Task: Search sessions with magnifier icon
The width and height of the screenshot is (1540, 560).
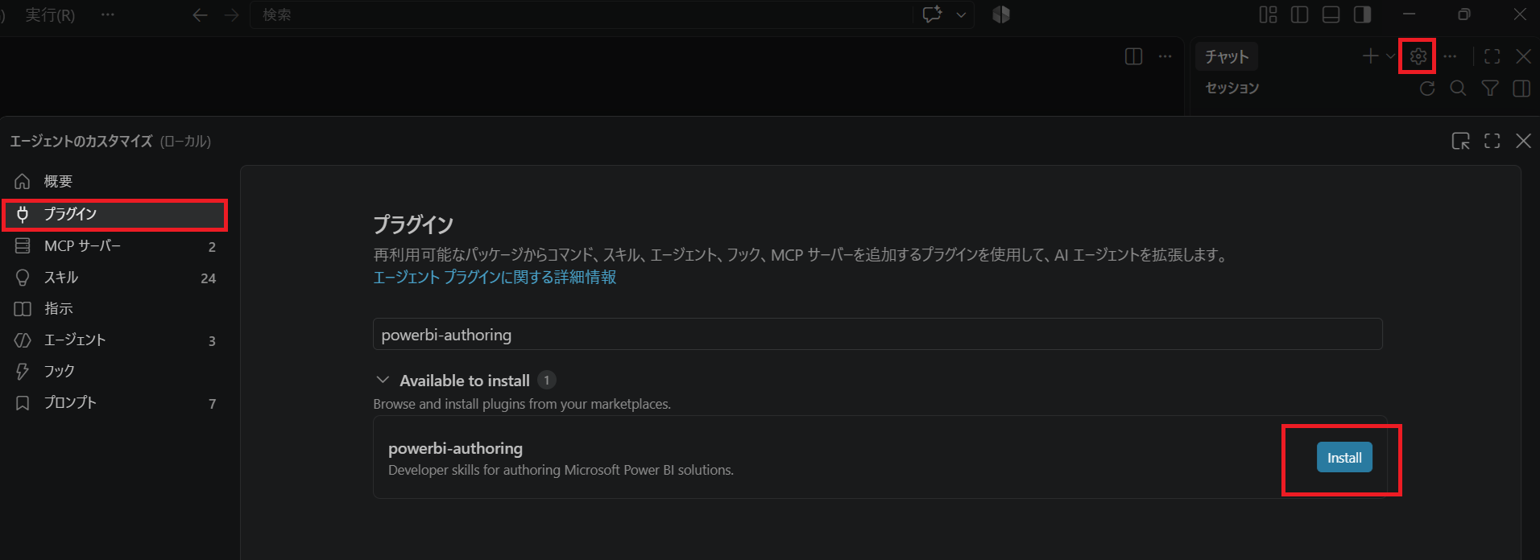Action: (x=1458, y=89)
